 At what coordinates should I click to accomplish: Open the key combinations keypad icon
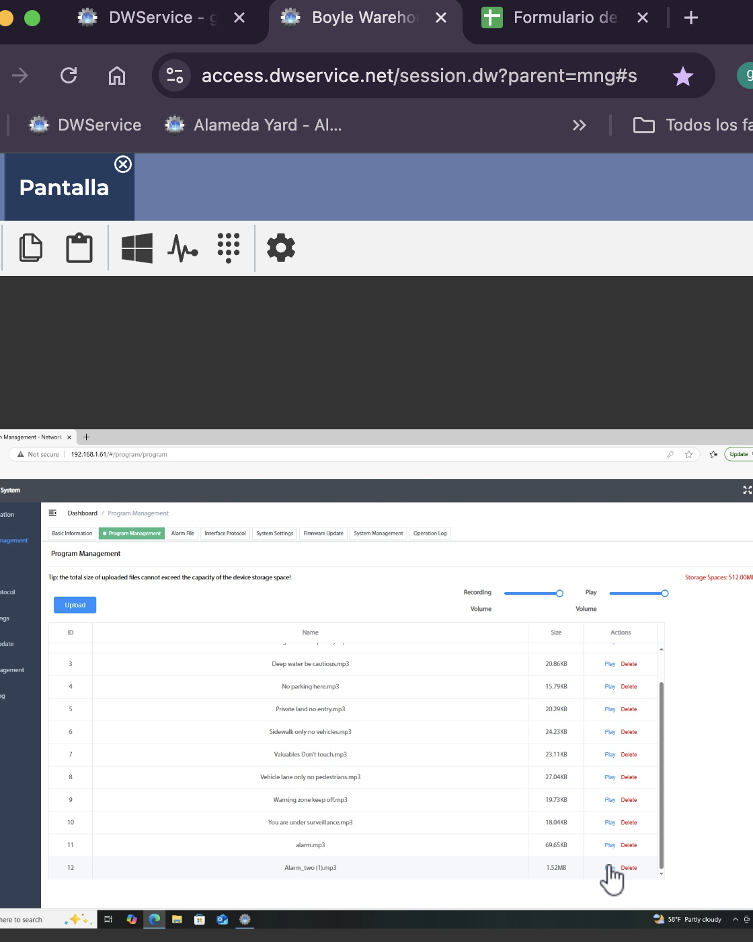point(229,248)
